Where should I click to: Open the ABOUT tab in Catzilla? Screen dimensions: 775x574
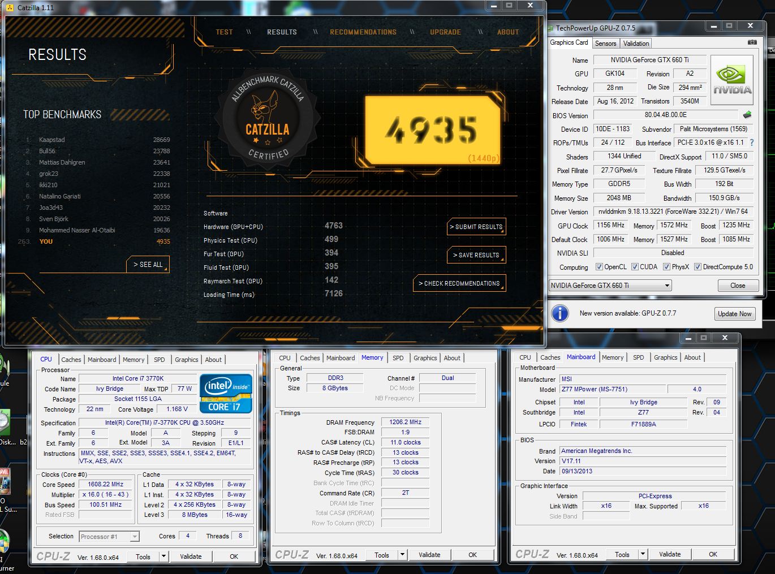[x=508, y=32]
